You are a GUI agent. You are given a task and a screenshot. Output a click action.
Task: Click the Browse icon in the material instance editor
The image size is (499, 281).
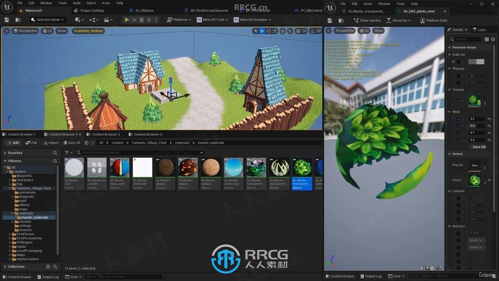(x=341, y=20)
